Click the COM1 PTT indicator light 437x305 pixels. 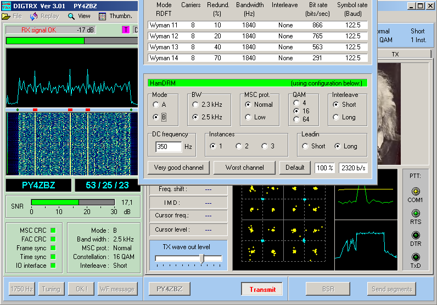(416, 191)
